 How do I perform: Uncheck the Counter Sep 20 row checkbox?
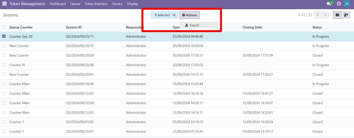(4, 37)
